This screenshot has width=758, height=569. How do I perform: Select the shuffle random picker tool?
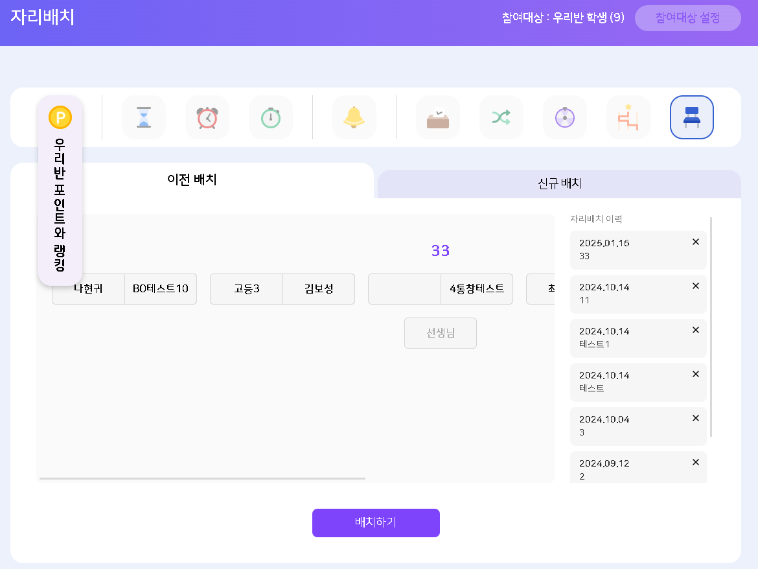[x=501, y=117]
